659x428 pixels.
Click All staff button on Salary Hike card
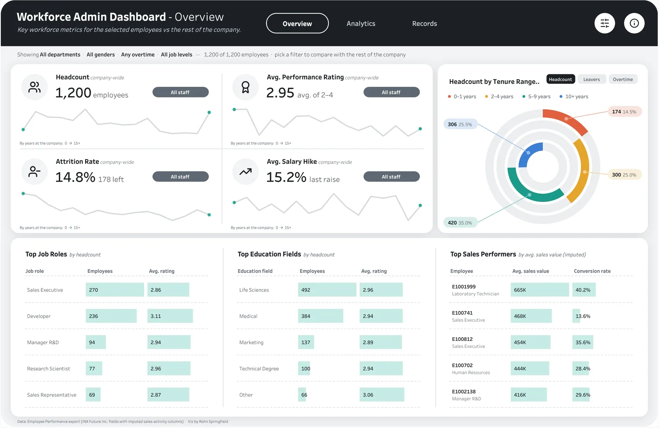391,177
